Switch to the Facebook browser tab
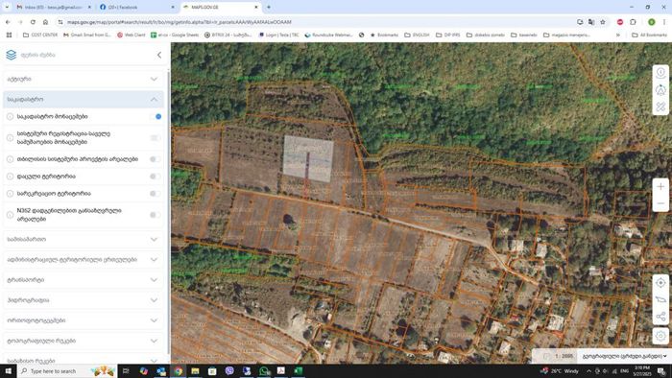This screenshot has width=672, height=378. click(136, 8)
